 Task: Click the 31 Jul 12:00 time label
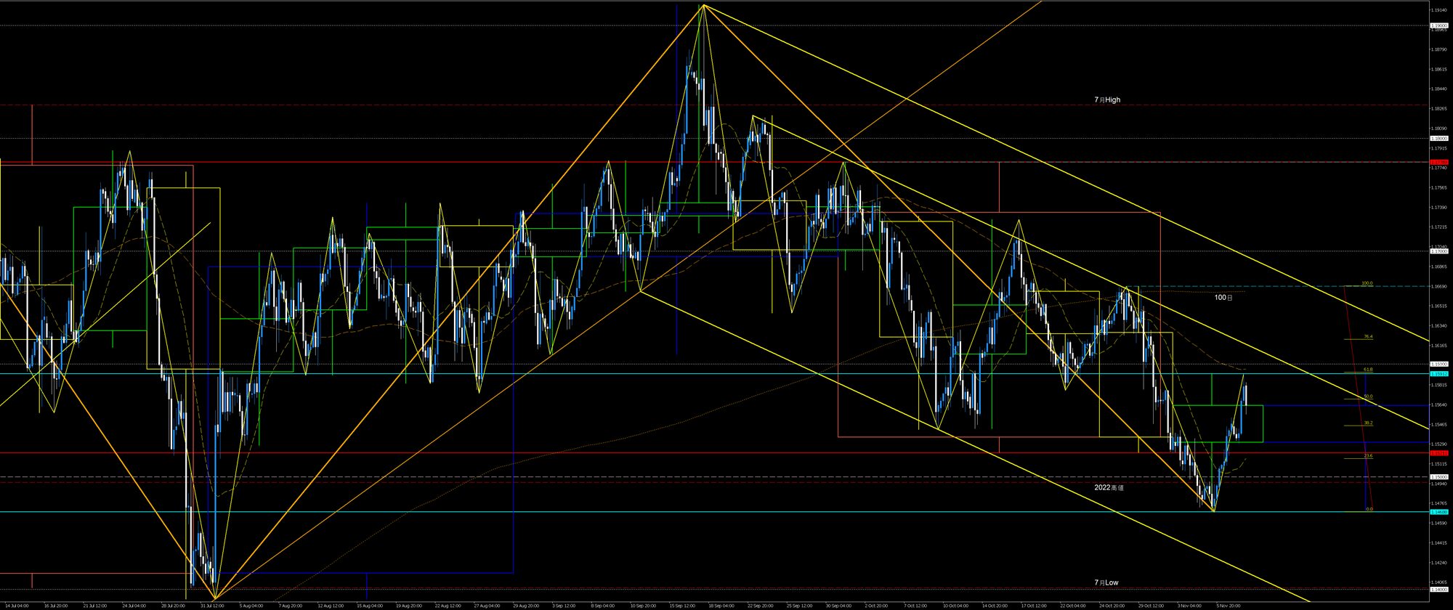[x=211, y=605]
